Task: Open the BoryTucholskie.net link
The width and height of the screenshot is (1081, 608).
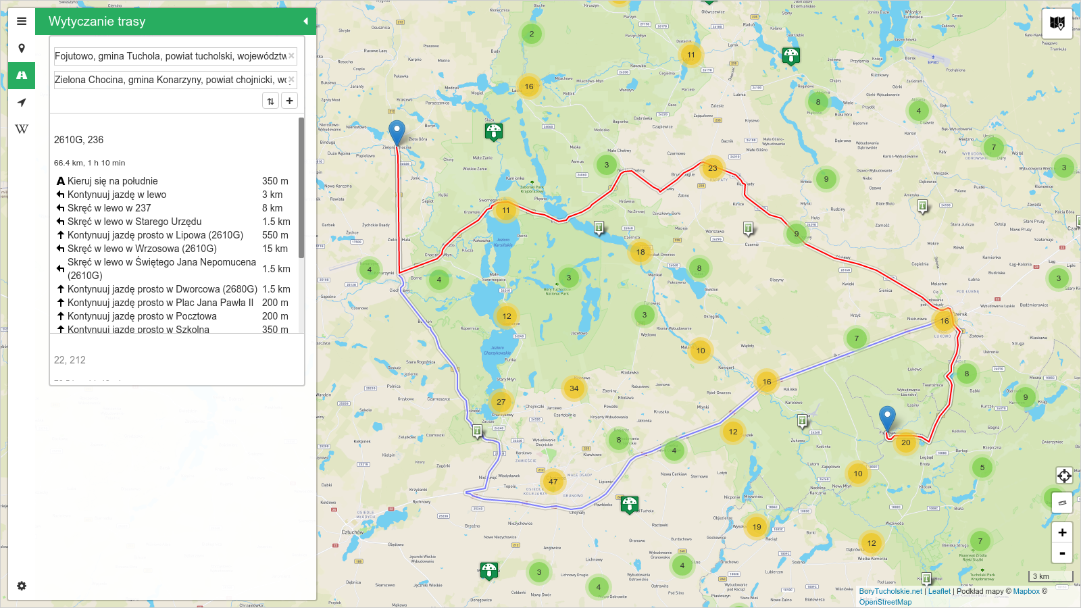Action: [x=890, y=591]
